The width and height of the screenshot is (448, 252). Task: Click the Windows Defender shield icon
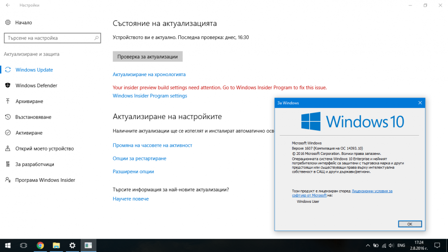pos(8,85)
